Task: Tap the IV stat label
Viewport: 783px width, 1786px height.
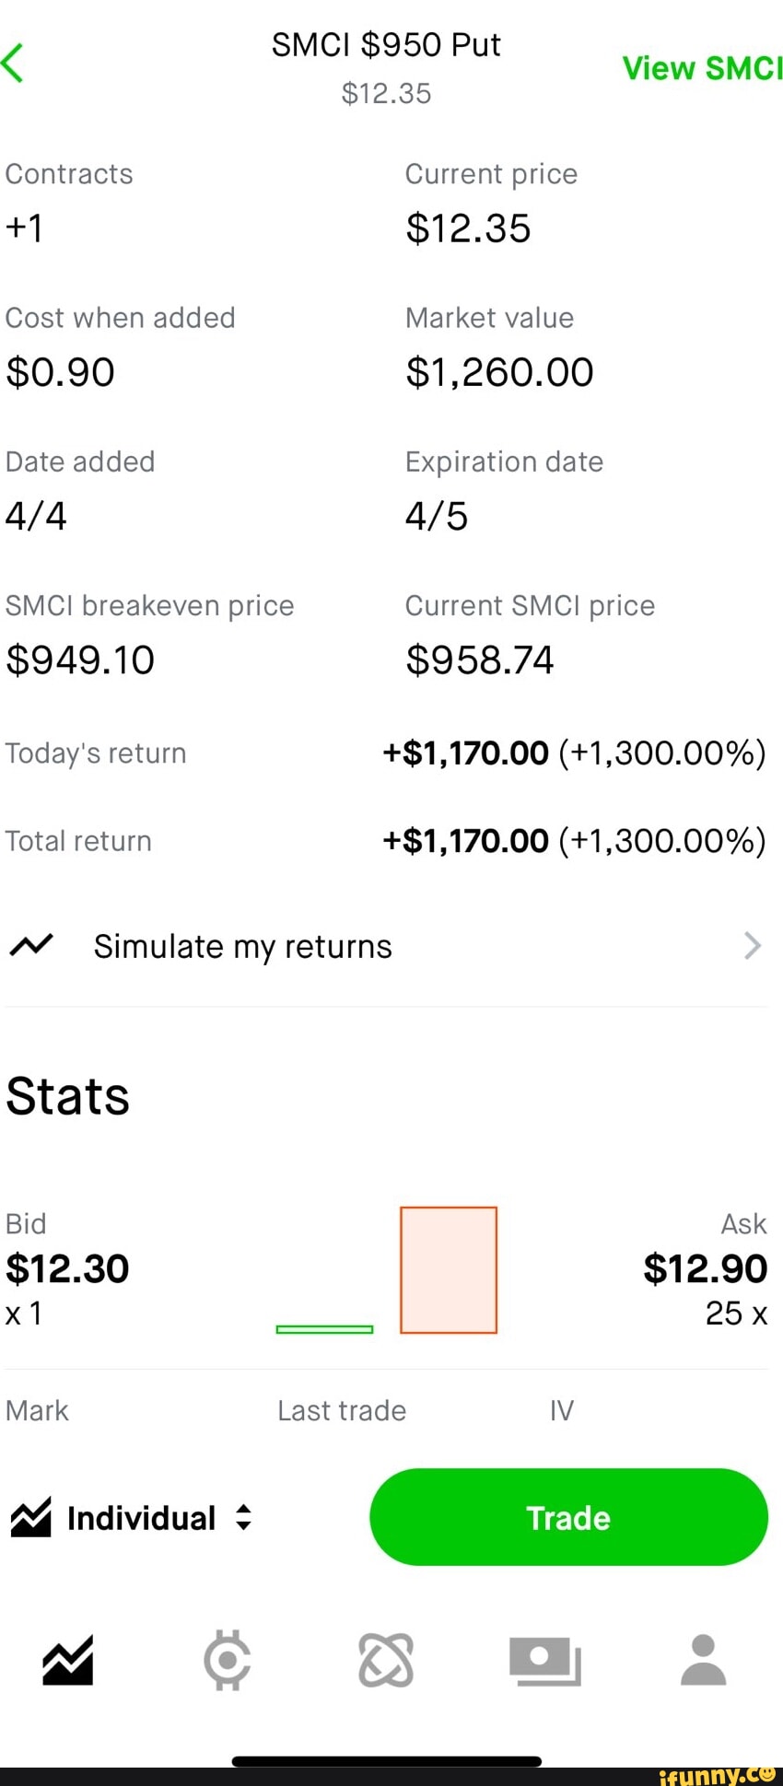Action: [562, 1410]
